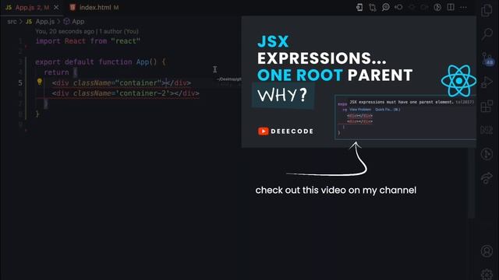Click the DEEECODE channel name

(x=292, y=131)
